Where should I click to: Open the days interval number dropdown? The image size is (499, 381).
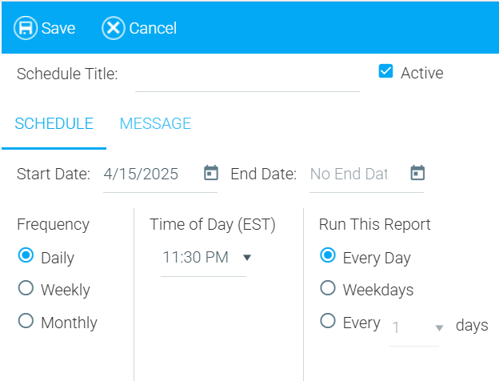[x=438, y=328]
